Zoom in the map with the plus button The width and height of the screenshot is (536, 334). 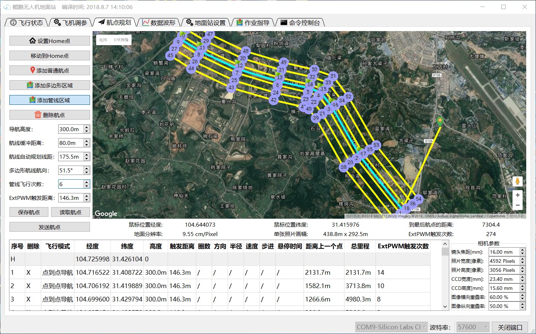(518, 195)
